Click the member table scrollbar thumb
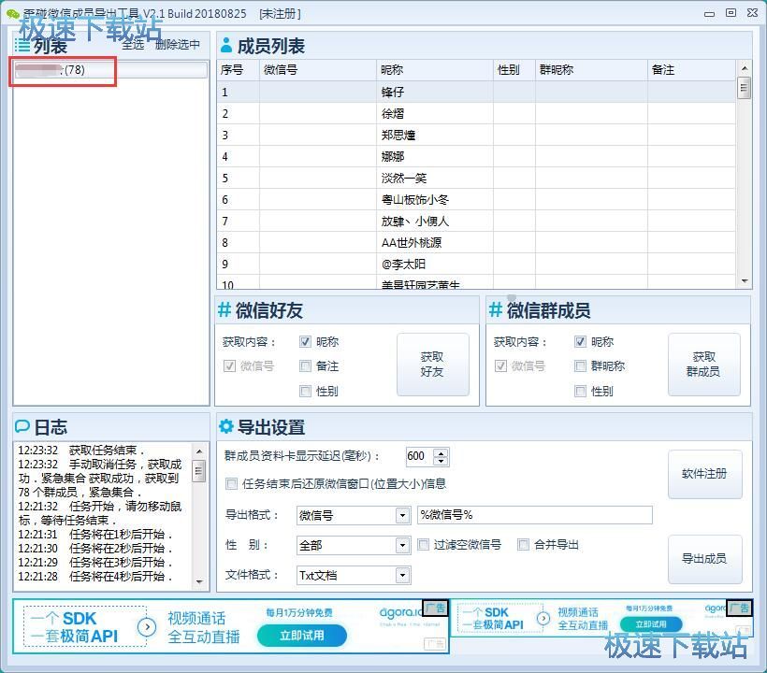 (x=744, y=88)
